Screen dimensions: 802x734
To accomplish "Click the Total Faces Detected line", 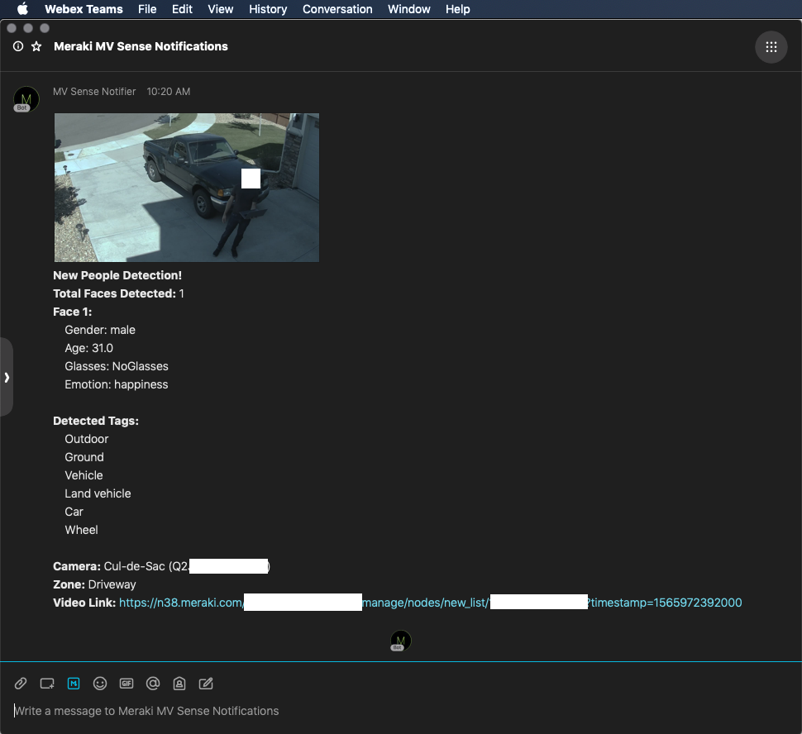I will 119,293.
